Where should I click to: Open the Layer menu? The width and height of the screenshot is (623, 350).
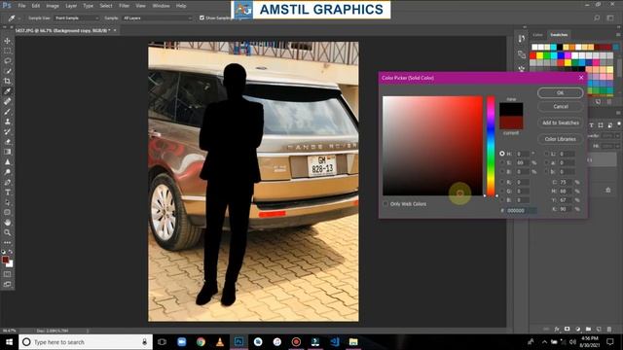[x=71, y=6]
